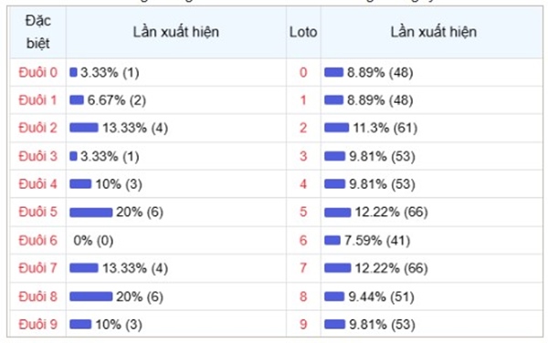Click the blue bar beside 13.33% in Đuôi 2
This screenshot has width=548, height=343.
[84, 128]
